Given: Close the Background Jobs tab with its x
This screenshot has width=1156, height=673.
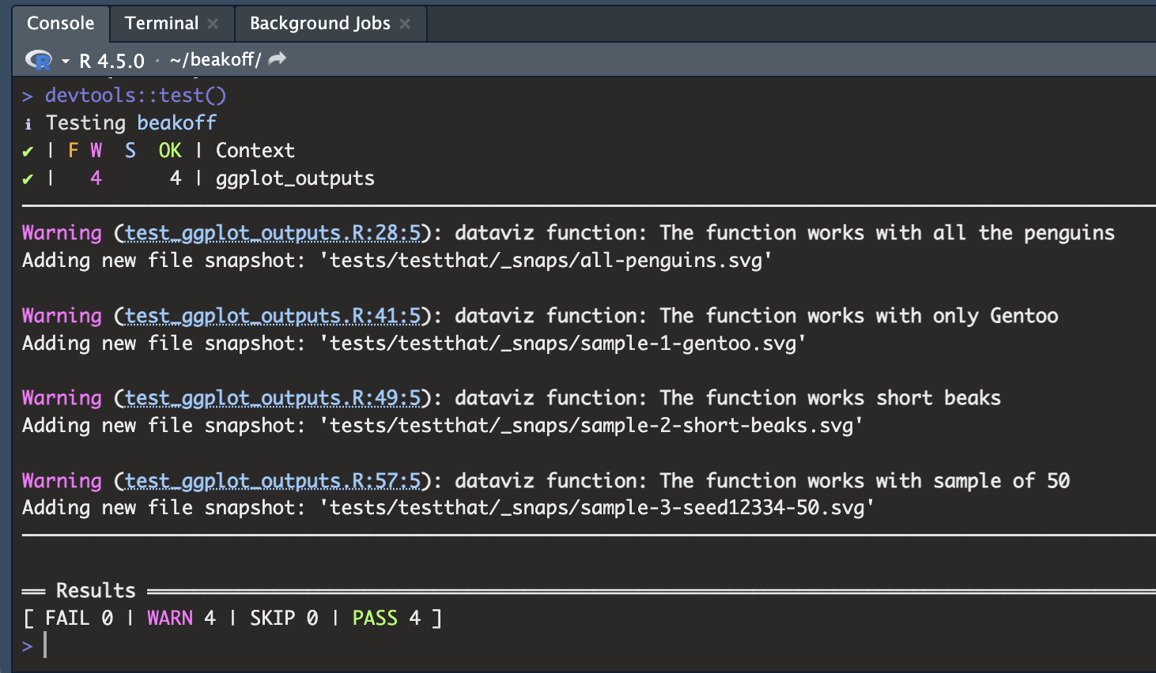Looking at the screenshot, I should pos(405,24).
